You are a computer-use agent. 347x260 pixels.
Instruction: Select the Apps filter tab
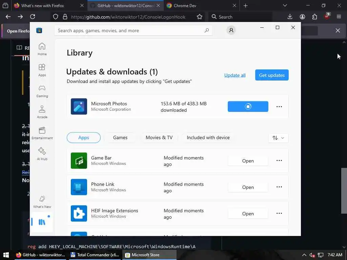[x=84, y=137]
